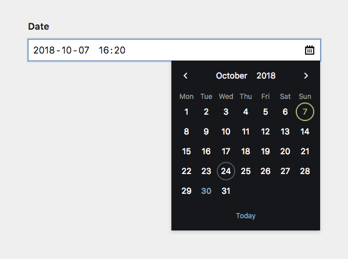Screen dimensions: 348x259
Task: Choose October 15 in calendar
Action: click(x=186, y=151)
